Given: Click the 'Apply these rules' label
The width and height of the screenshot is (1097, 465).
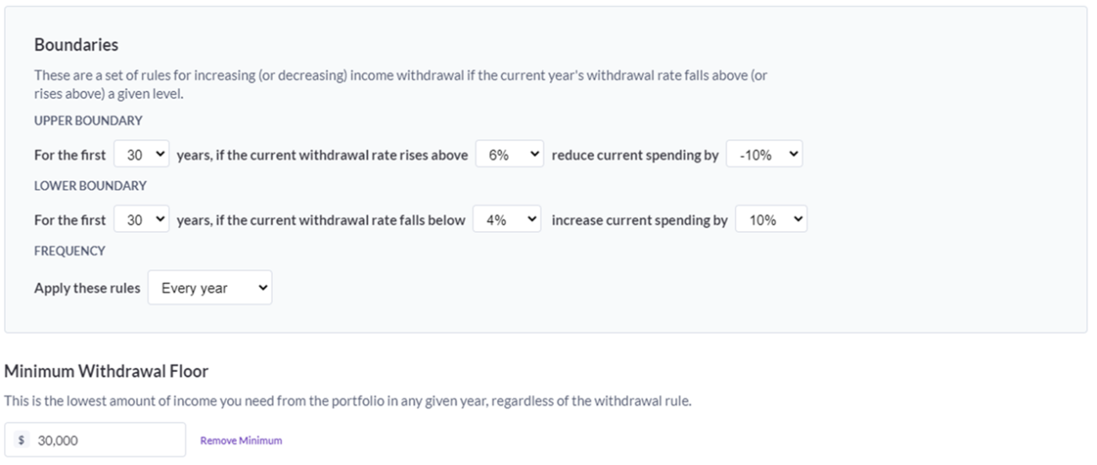Looking at the screenshot, I should 87,288.
